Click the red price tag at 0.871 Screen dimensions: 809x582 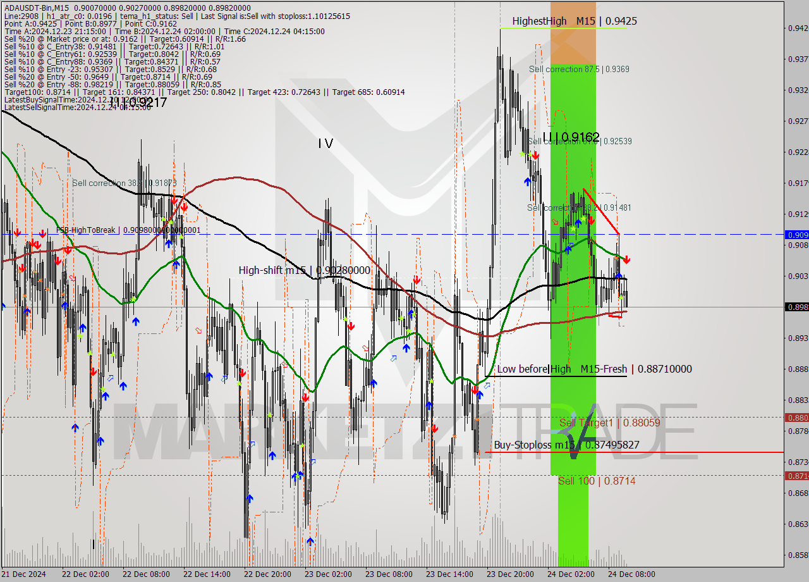coord(796,476)
